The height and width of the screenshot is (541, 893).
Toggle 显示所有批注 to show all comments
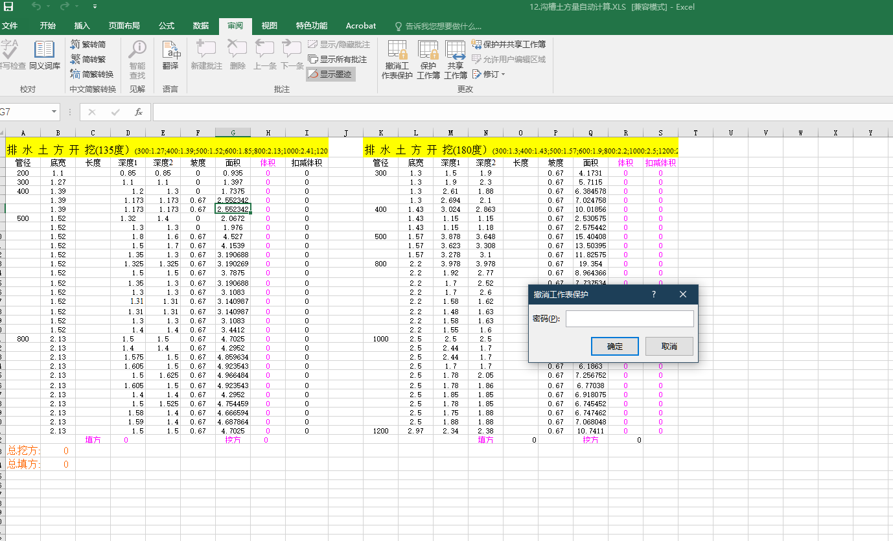[x=338, y=59]
